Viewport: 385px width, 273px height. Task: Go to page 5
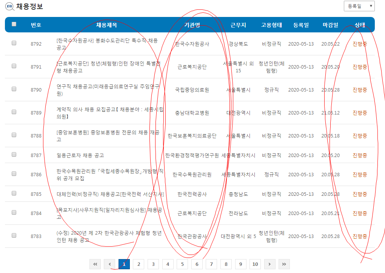(182, 264)
